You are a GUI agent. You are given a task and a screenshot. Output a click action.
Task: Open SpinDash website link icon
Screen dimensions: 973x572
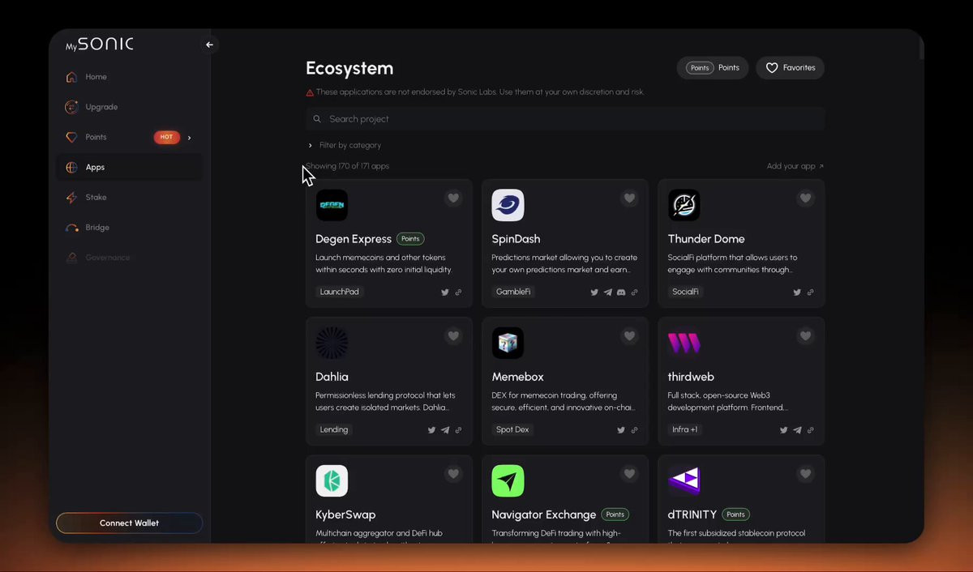point(634,292)
